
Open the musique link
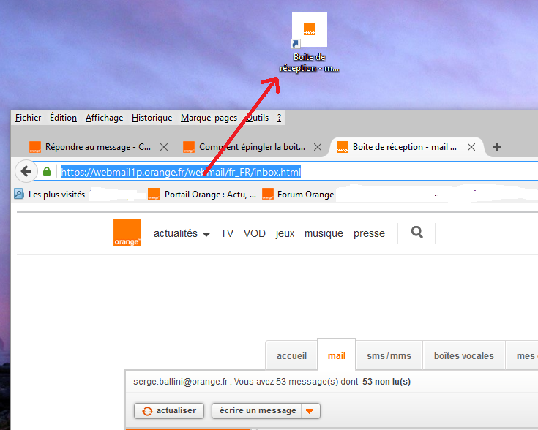[324, 233]
